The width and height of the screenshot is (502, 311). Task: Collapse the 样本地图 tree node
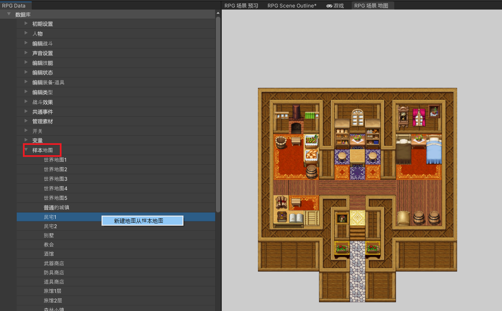point(26,150)
